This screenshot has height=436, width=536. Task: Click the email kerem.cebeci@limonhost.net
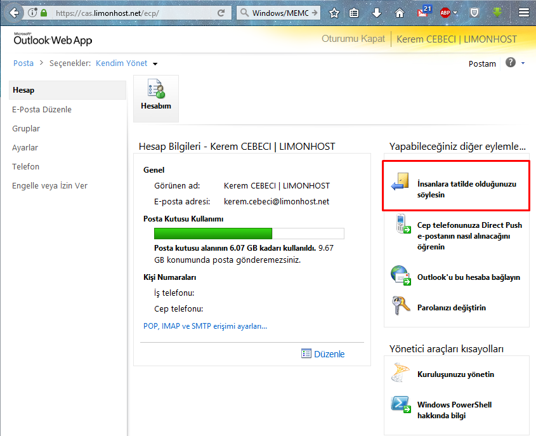(277, 201)
